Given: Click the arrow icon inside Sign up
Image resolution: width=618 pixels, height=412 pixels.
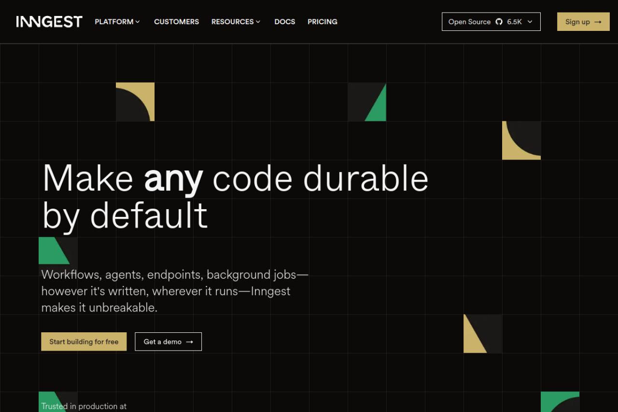Looking at the screenshot, I should pyautogui.click(x=598, y=22).
